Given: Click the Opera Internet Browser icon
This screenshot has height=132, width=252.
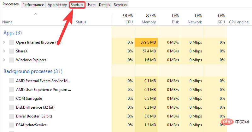Looking at the screenshot, I should [x=12, y=42].
